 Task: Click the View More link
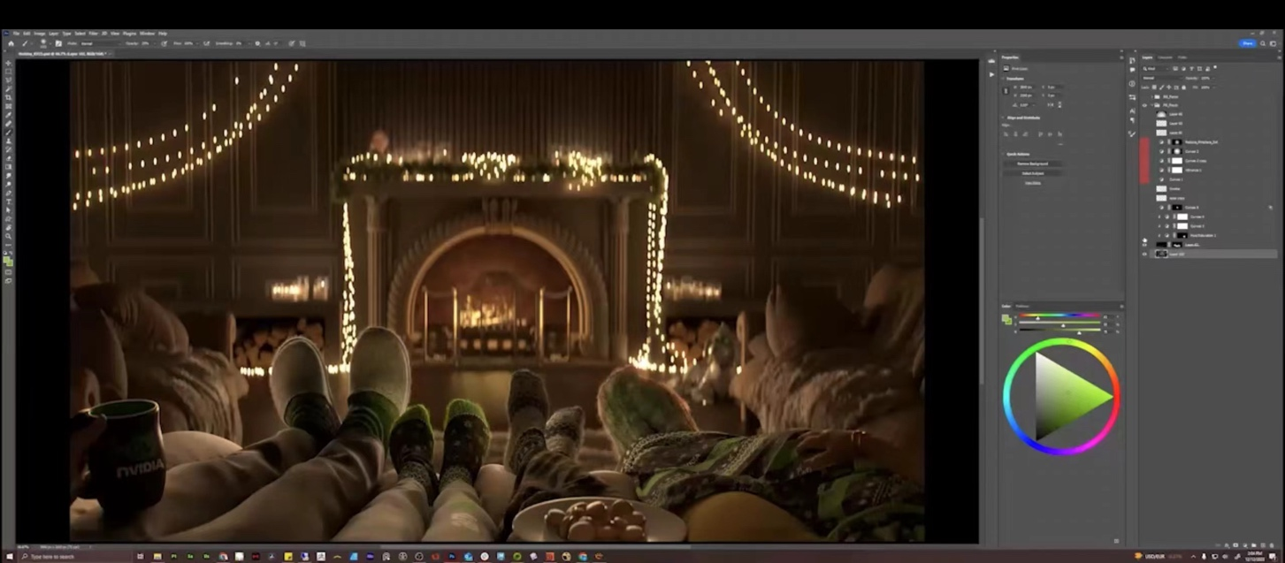tap(1033, 183)
